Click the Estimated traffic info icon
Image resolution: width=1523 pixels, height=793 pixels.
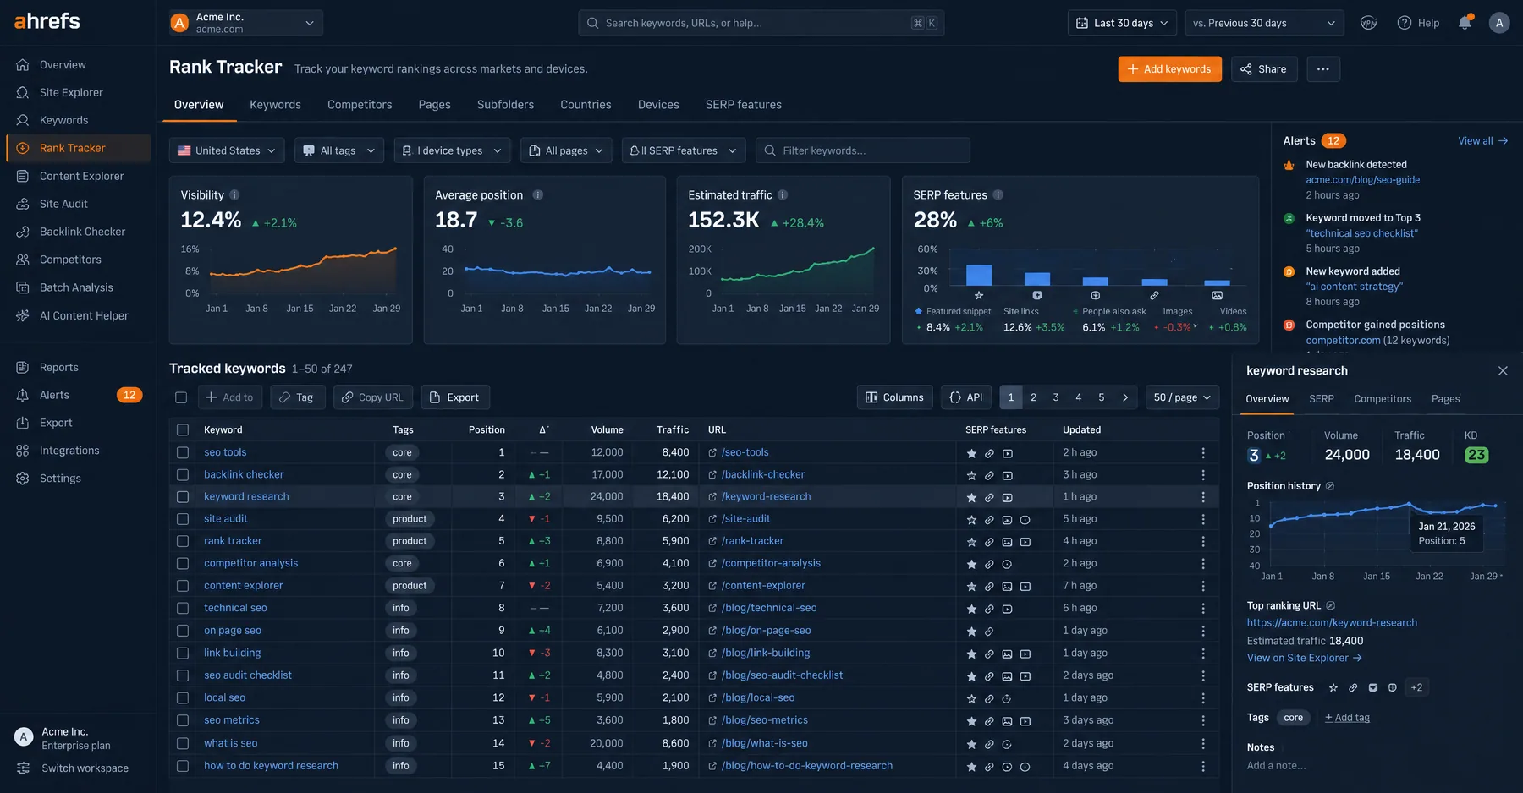[x=783, y=194]
